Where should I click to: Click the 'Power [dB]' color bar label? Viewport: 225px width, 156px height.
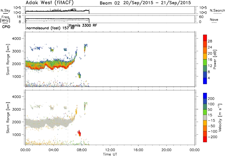(215, 59)
